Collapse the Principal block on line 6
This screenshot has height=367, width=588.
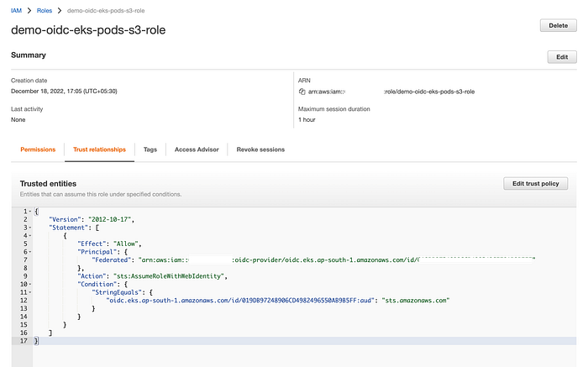point(30,252)
